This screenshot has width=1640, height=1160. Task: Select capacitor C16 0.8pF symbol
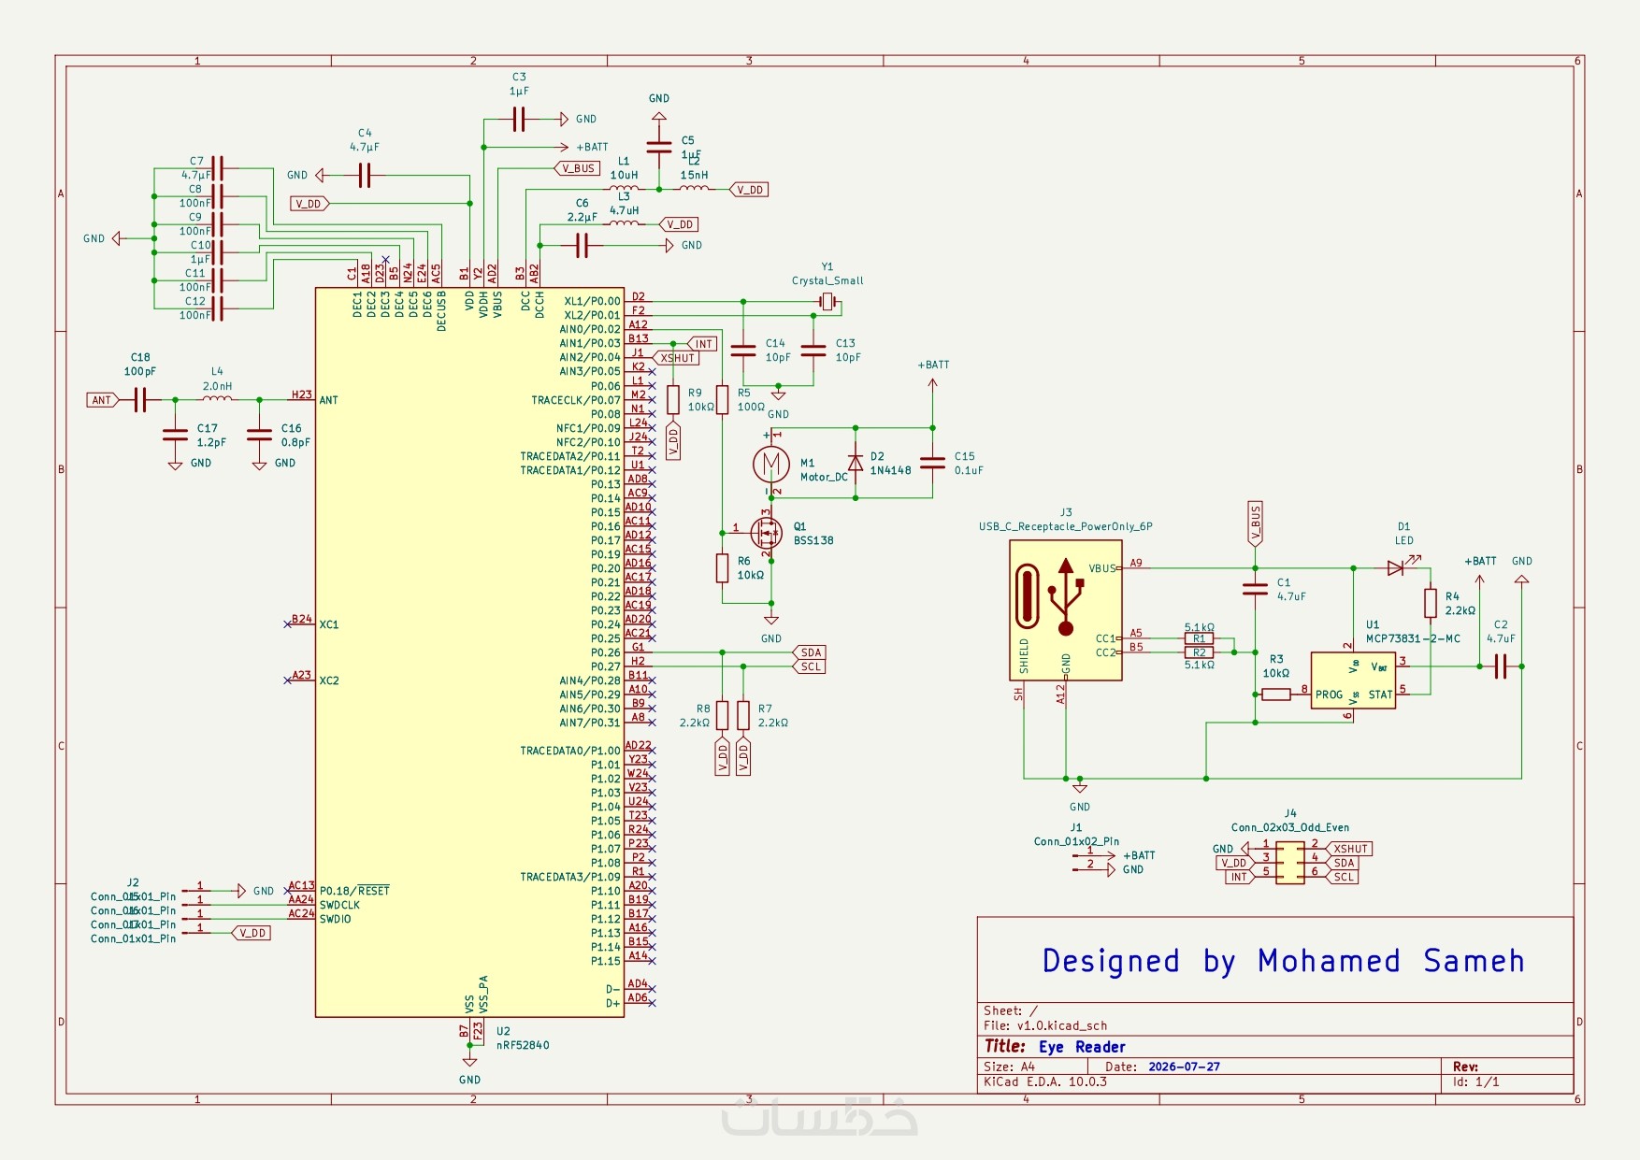coord(259,435)
